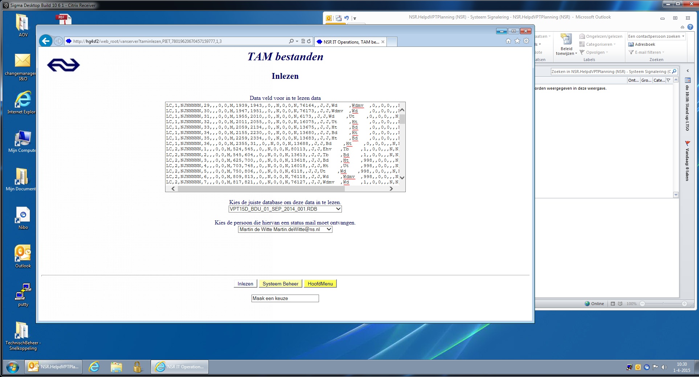Image resolution: width=699 pixels, height=377 pixels.
Task: Click the Outlook zoom slider
Action: [x=663, y=304]
